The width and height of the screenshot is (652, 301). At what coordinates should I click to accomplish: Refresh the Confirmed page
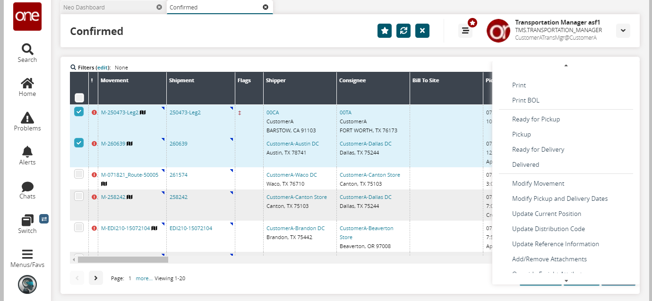point(403,31)
